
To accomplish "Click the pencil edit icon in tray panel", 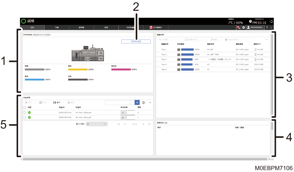I will pos(214,39).
